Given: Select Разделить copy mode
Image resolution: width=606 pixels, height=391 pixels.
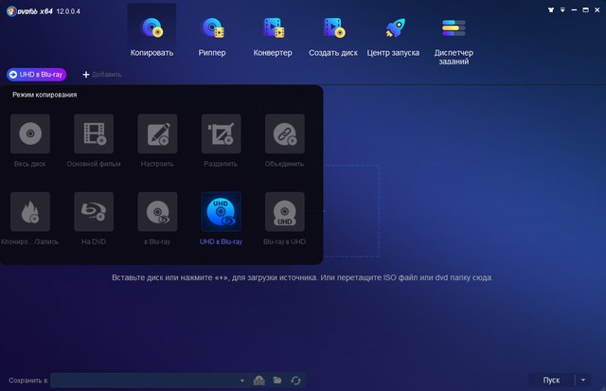Looking at the screenshot, I should click(221, 140).
